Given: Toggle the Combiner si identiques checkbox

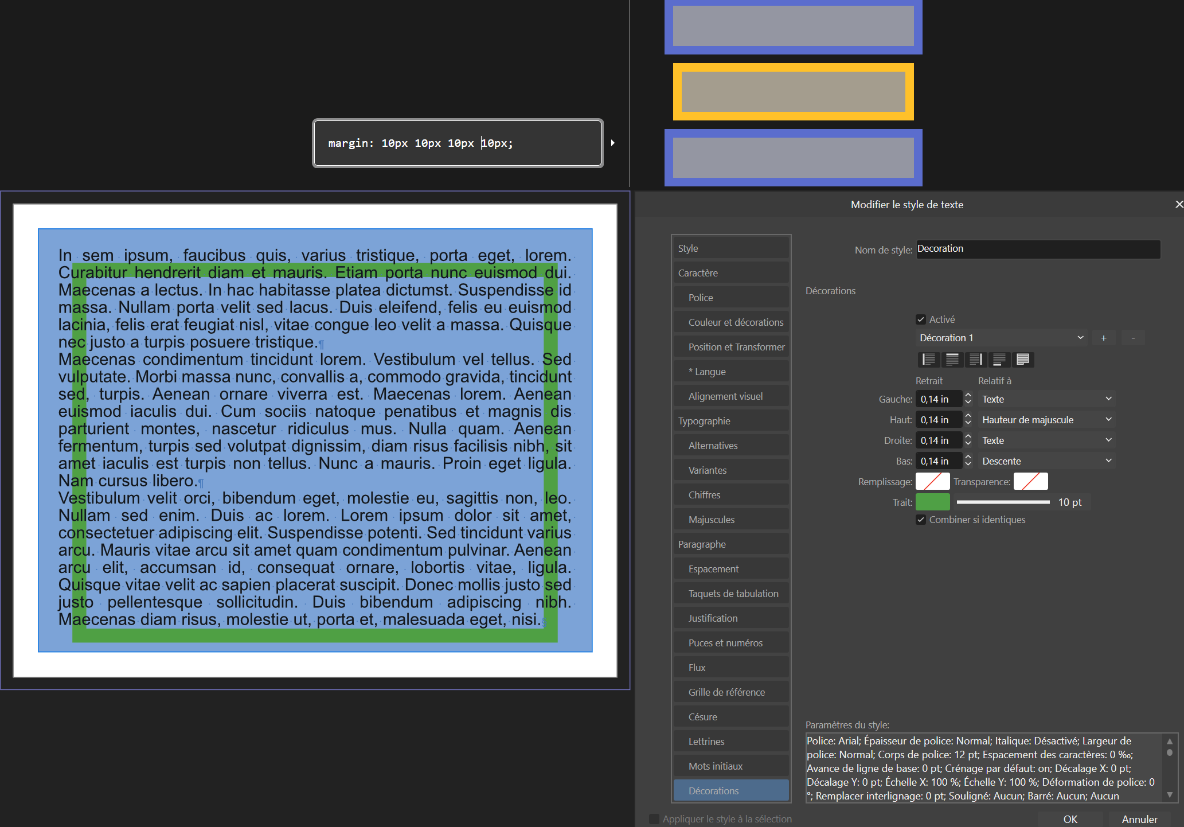Looking at the screenshot, I should pos(921,520).
